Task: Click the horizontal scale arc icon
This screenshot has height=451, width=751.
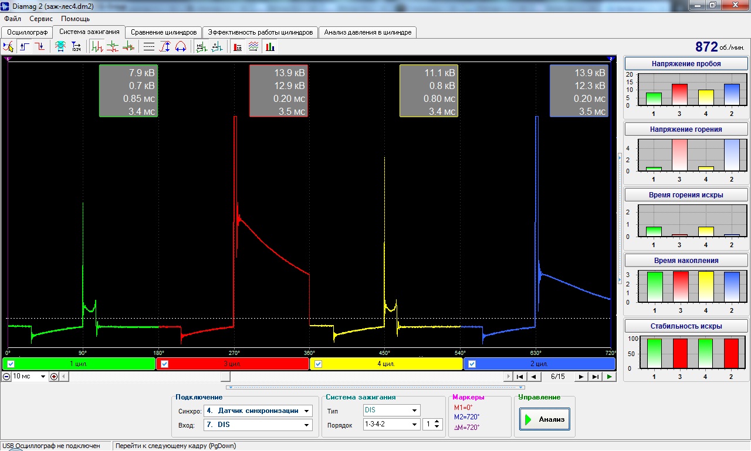Action: click(x=181, y=47)
